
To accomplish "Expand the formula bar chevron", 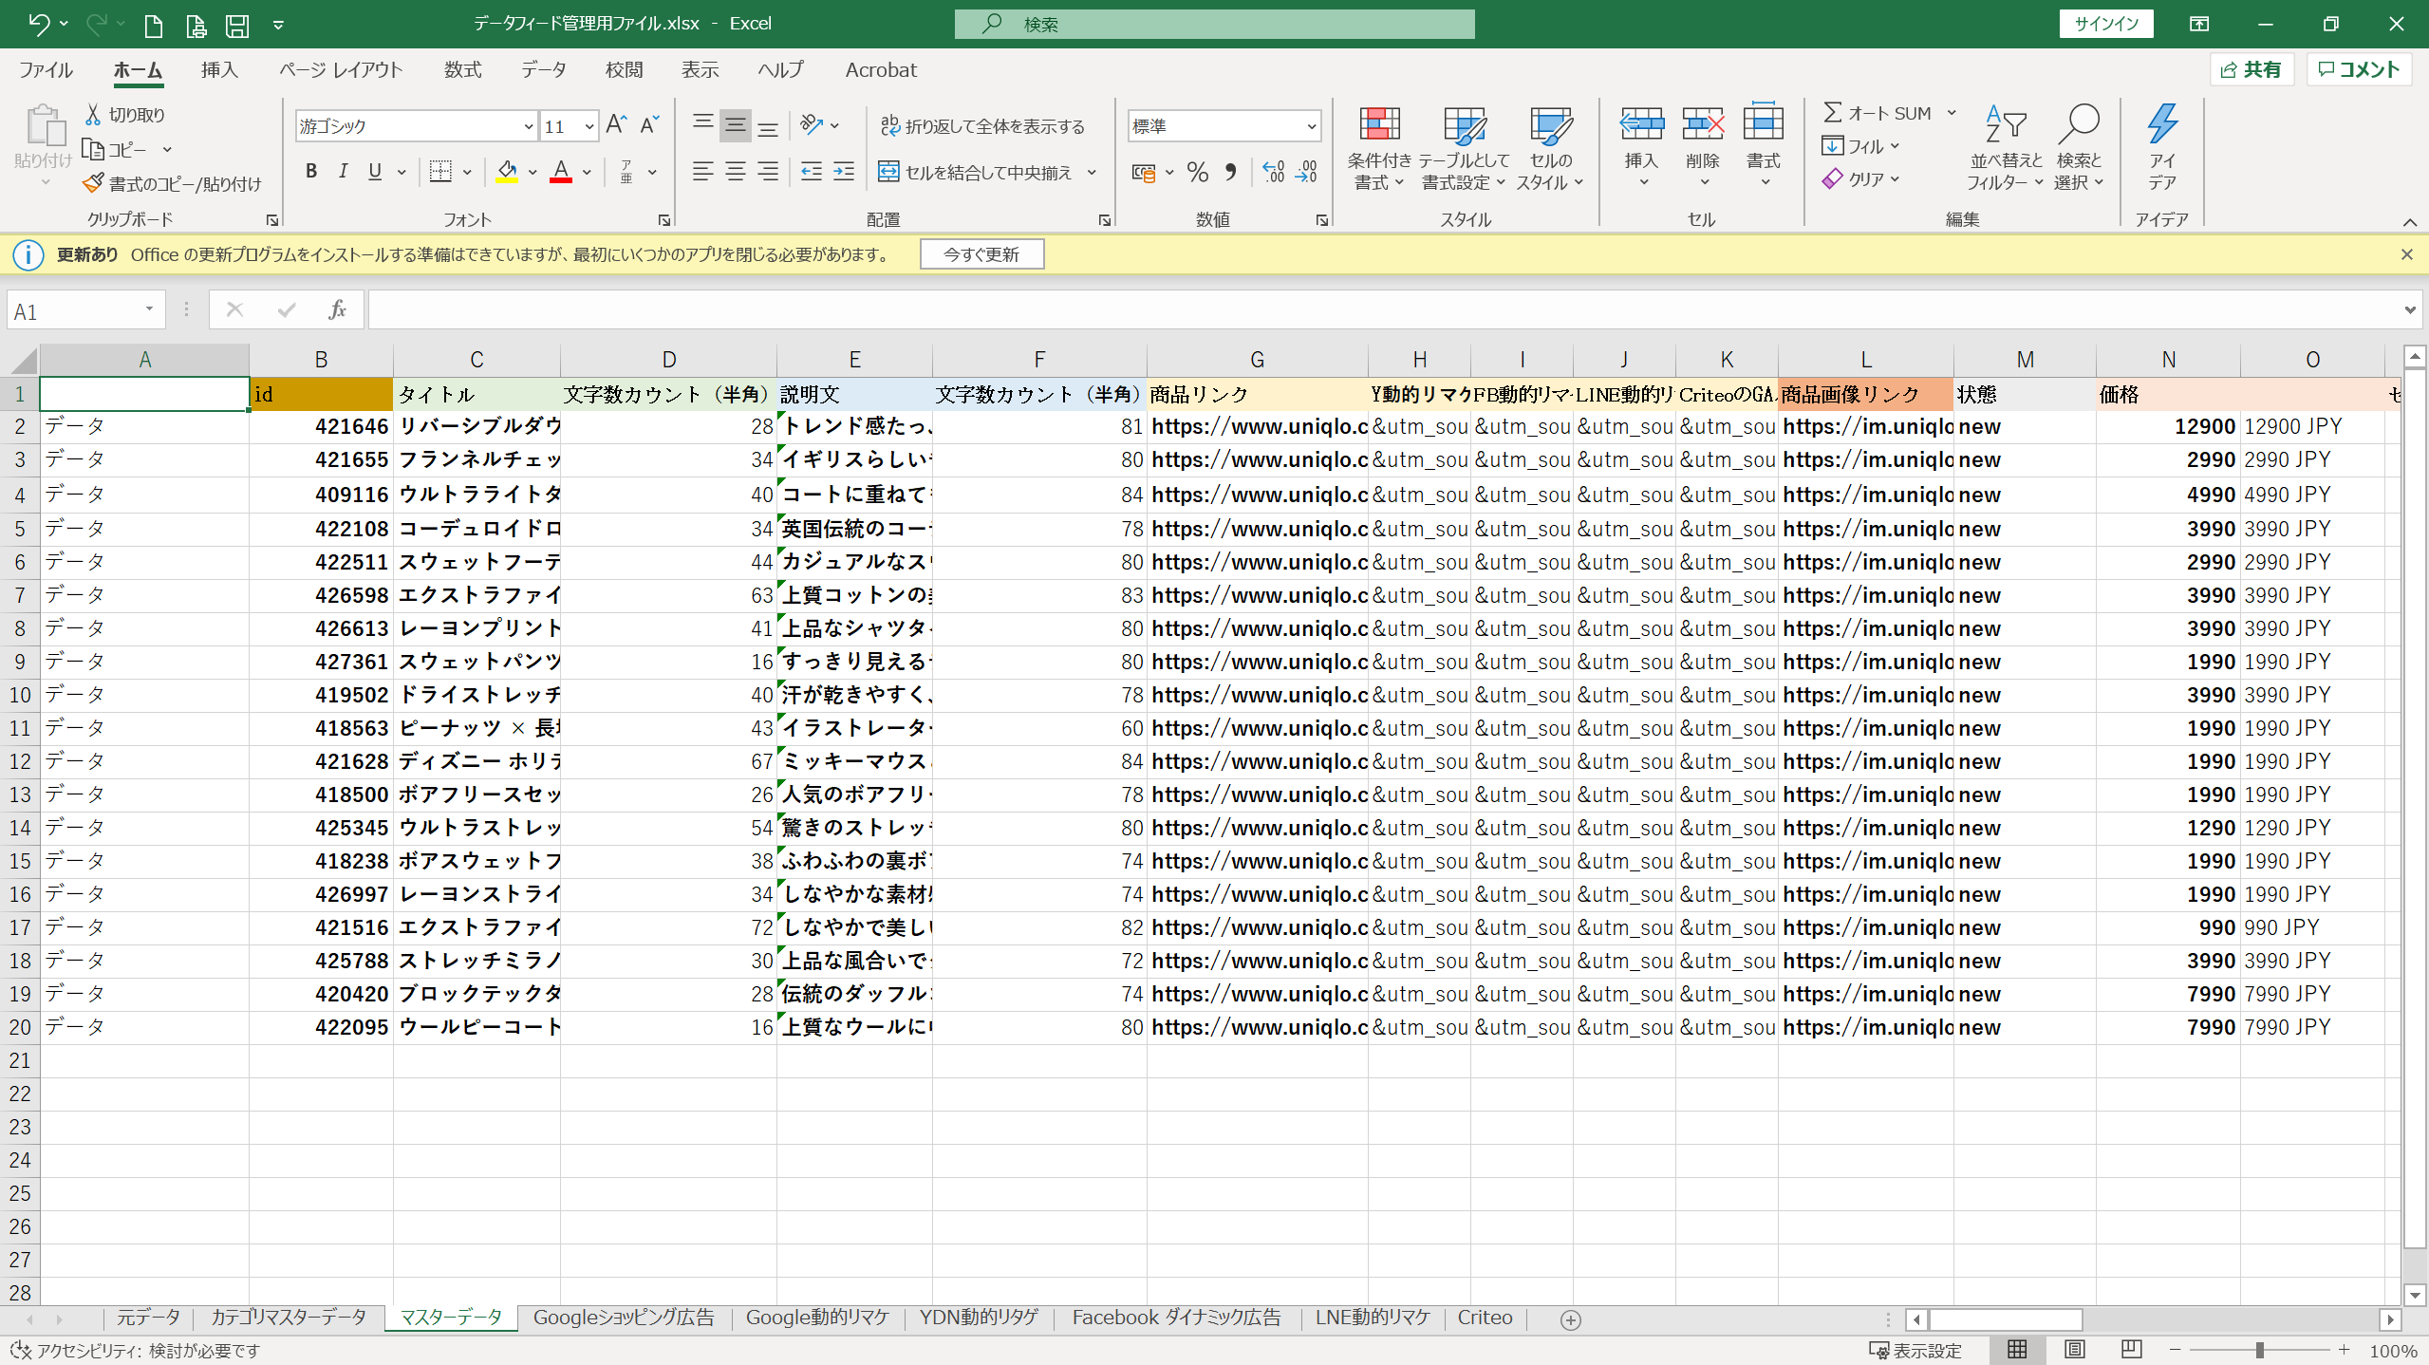I will point(2410,310).
